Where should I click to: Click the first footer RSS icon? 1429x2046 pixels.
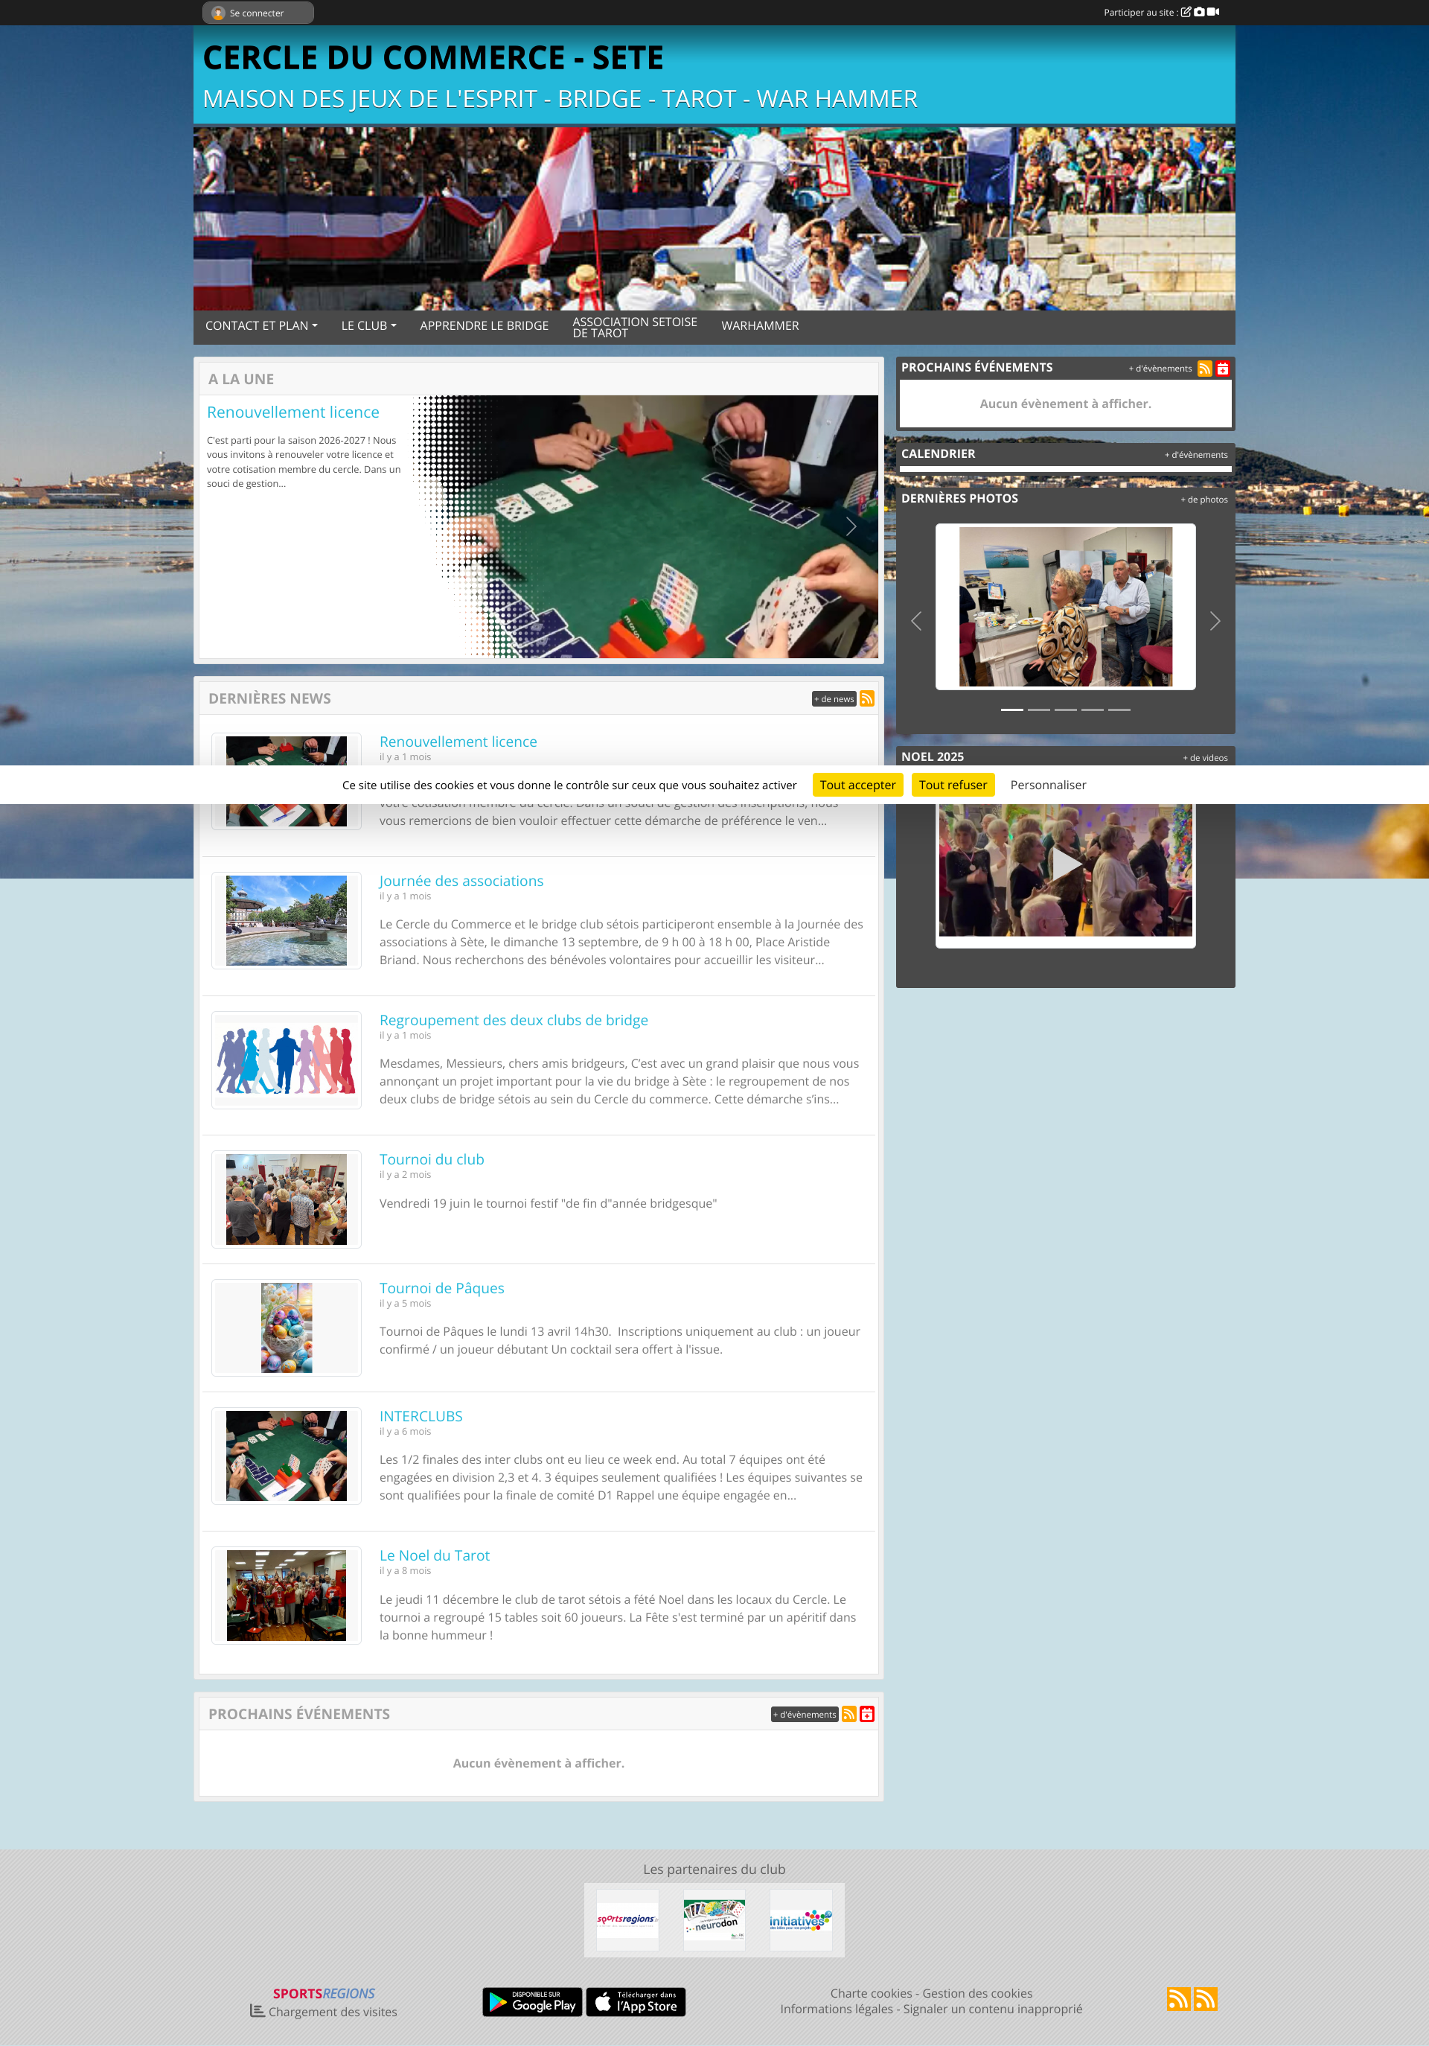[x=1179, y=1999]
